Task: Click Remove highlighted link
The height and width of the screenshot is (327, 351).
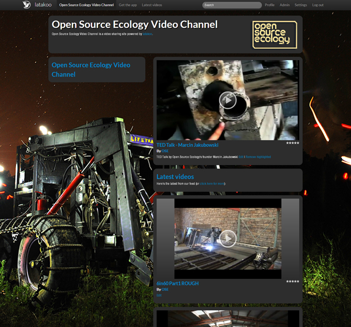Action: click(258, 157)
